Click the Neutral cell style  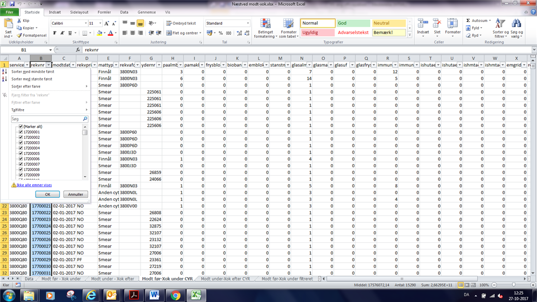[x=389, y=23]
